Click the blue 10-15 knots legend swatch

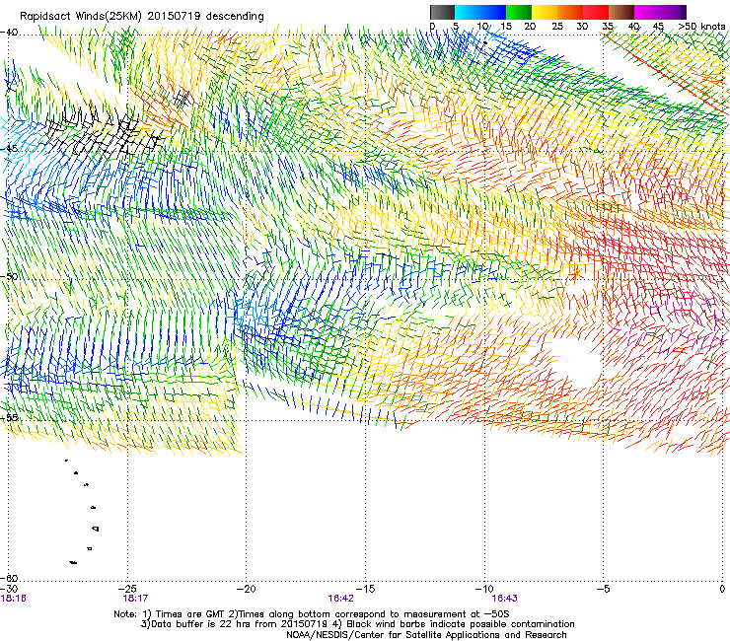(493, 12)
